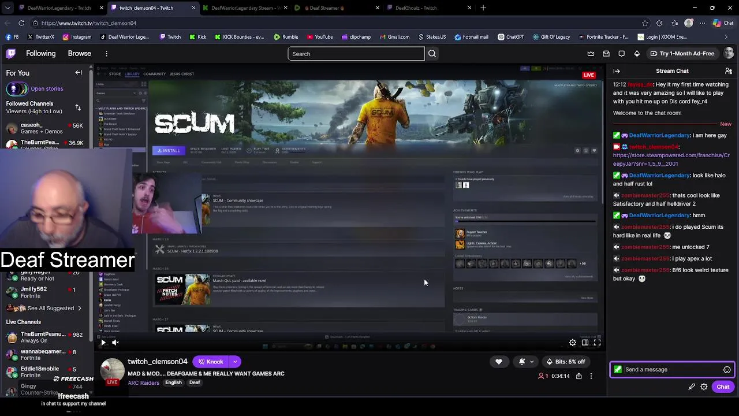Click Try 1-Month Ad-Free button
Image resolution: width=739 pixels, height=416 pixels.
(682, 54)
